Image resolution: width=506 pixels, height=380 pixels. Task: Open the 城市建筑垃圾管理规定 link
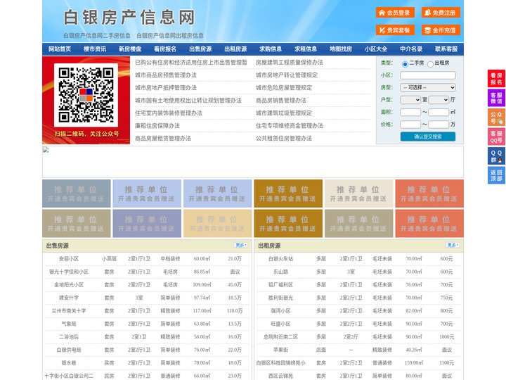tap(284, 113)
